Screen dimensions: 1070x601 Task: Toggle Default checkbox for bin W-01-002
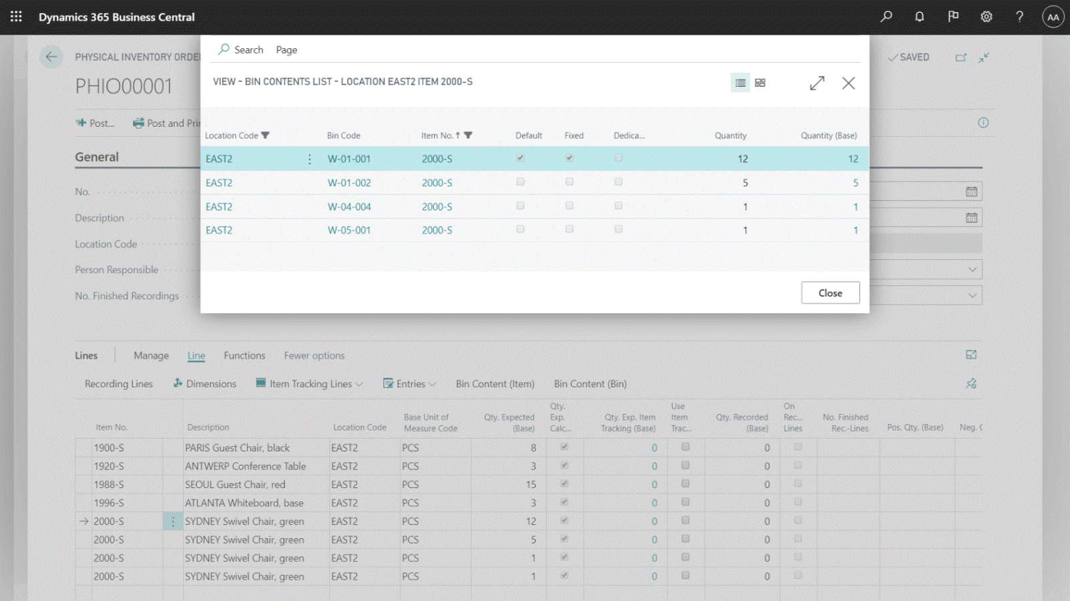(520, 182)
